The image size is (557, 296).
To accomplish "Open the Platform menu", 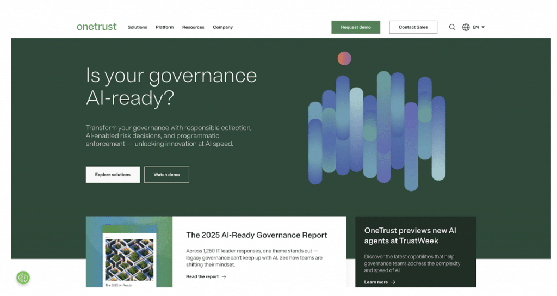I will [x=164, y=27].
